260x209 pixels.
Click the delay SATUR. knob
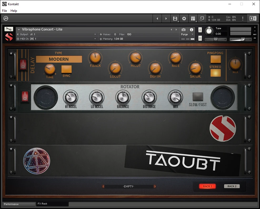(x=196, y=68)
